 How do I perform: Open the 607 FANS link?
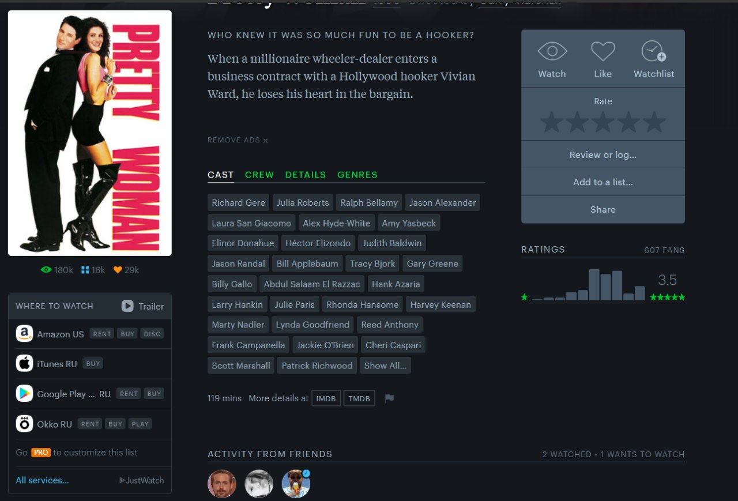pos(664,250)
